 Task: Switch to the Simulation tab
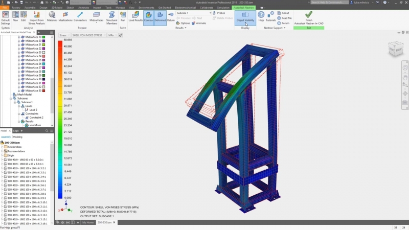(x=223, y=8)
